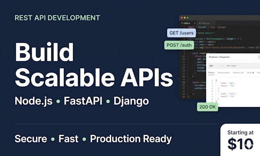
Task: Open the Body tab in Postman
Action: (x=250, y=73)
